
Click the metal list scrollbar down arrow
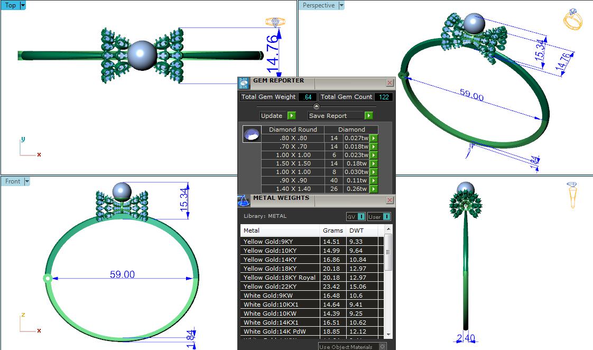tap(388, 334)
